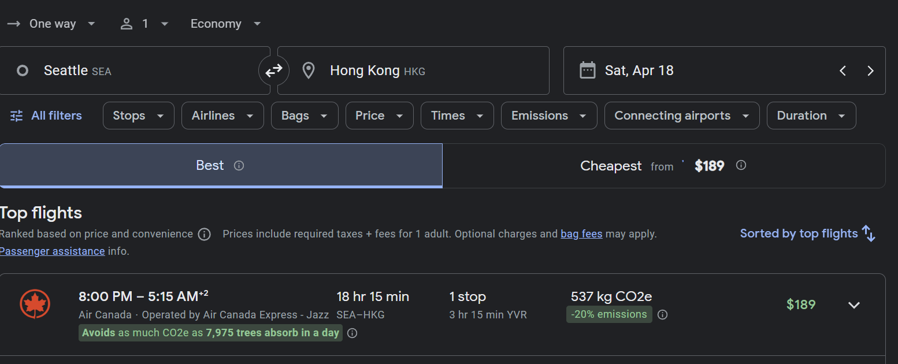Click Sorted by top flights button

[807, 233]
